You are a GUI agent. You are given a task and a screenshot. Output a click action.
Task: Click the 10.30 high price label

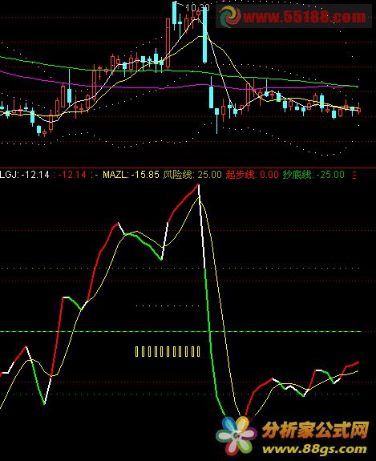point(197,7)
